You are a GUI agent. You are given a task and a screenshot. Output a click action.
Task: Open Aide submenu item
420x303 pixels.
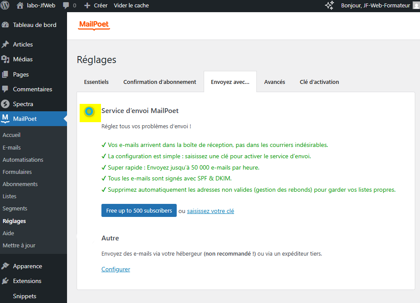coord(8,233)
